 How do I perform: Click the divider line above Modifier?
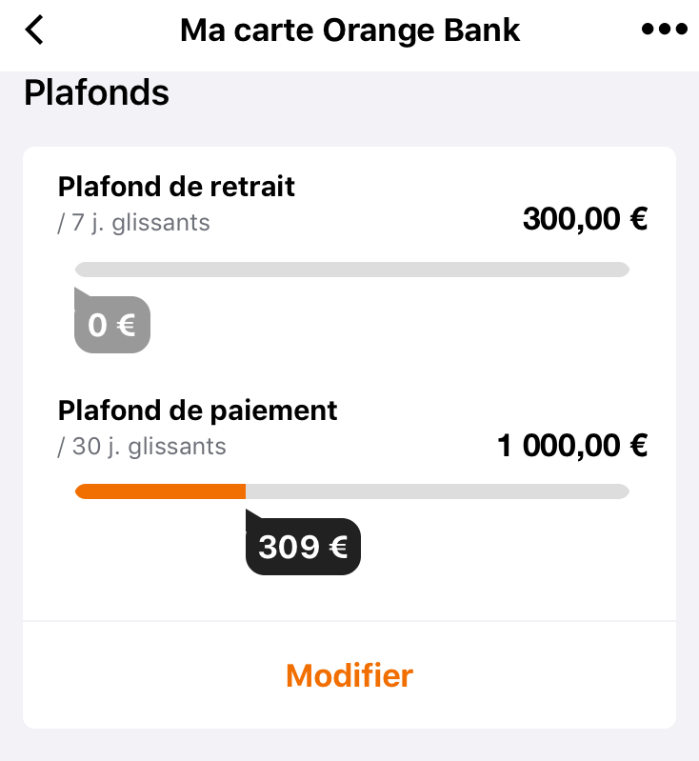tap(349, 622)
